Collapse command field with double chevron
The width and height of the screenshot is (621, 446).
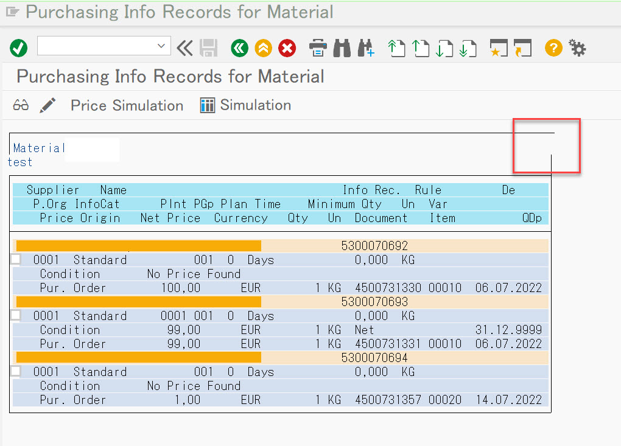[x=184, y=48]
